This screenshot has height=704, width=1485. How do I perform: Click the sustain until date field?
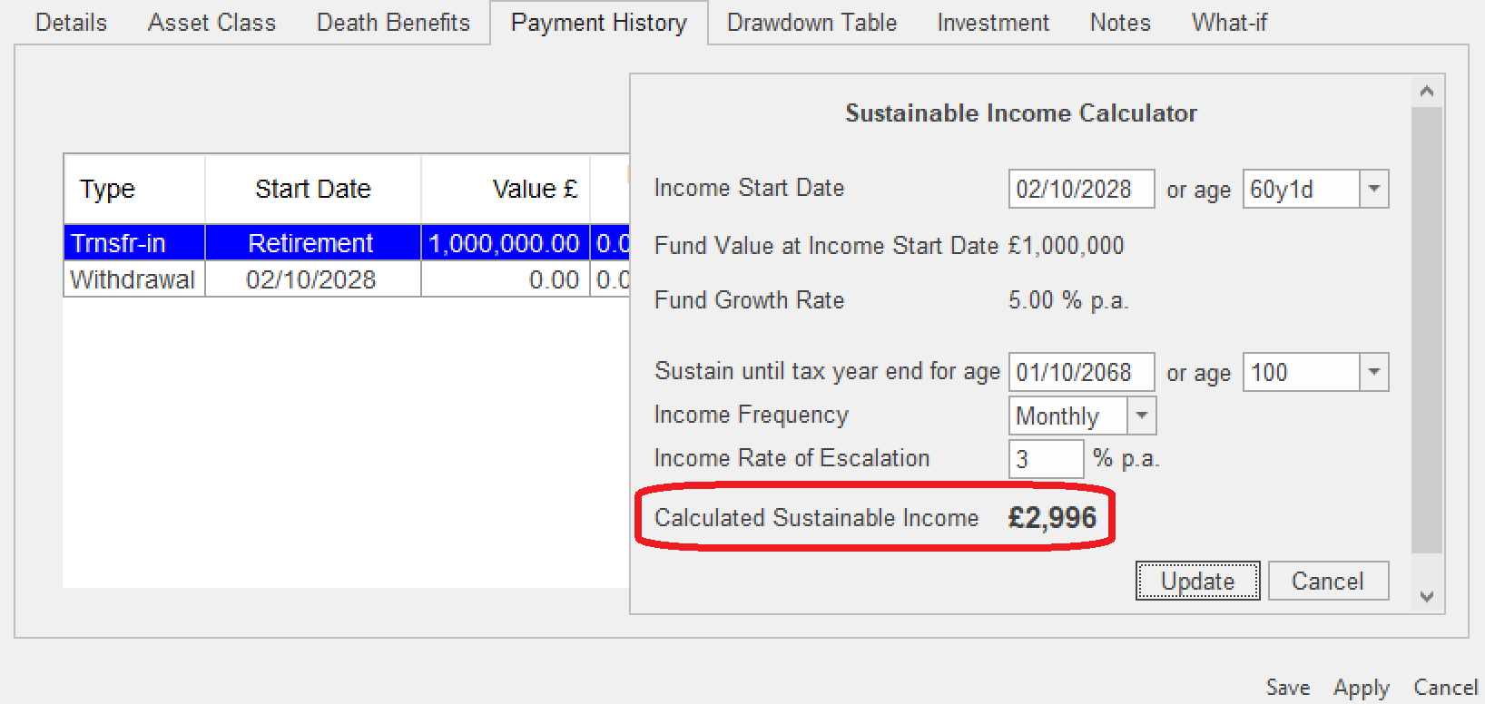pyautogui.click(x=1080, y=372)
